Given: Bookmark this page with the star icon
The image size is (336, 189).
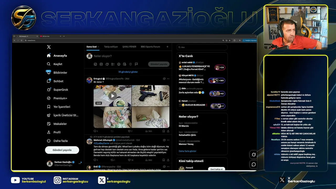Looking at the screenshot, I should [229, 40].
